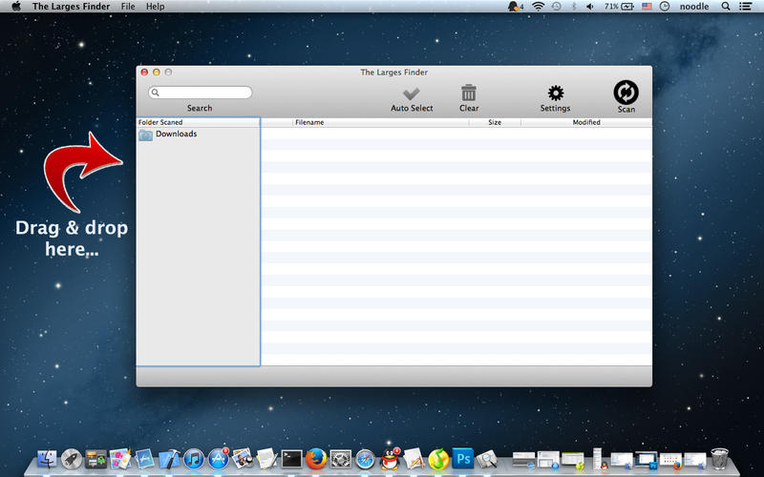Image resolution: width=764 pixels, height=477 pixels.
Task: Open Terminal from the dock
Action: 291,459
